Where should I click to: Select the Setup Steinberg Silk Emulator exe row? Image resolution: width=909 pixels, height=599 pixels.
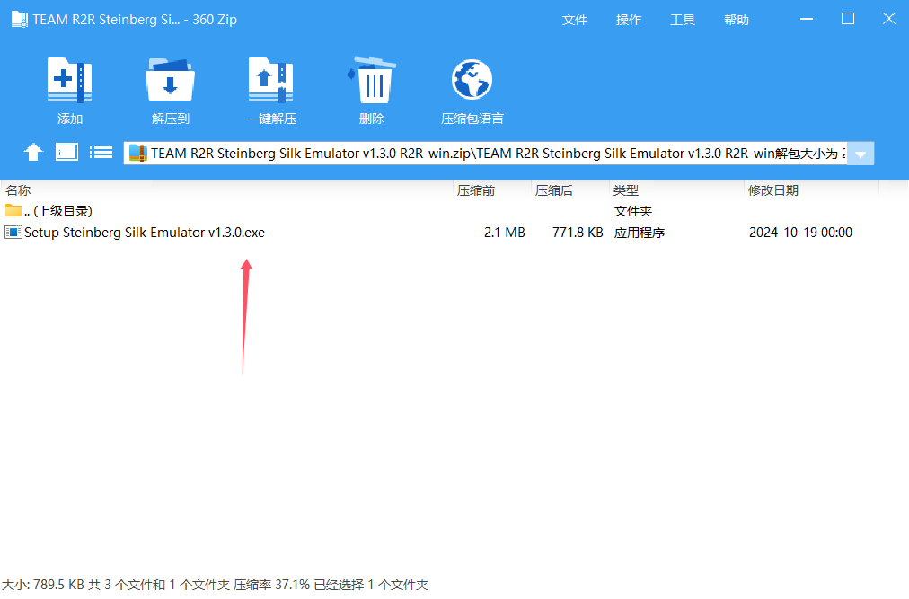tap(142, 232)
